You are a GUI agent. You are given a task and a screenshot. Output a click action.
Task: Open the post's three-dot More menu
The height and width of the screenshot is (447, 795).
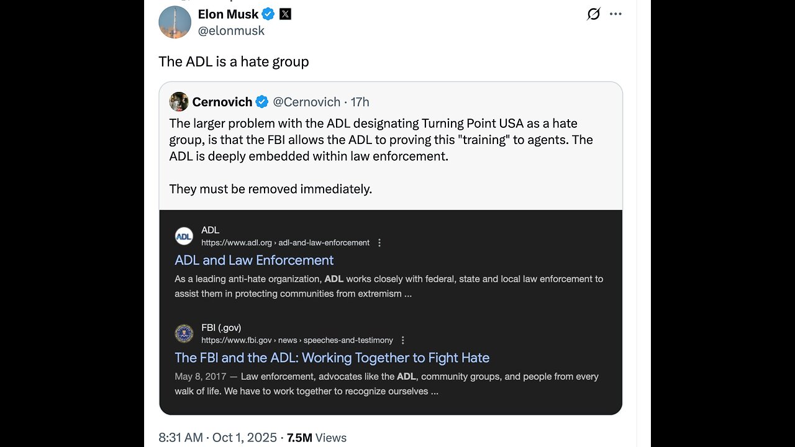coord(616,14)
